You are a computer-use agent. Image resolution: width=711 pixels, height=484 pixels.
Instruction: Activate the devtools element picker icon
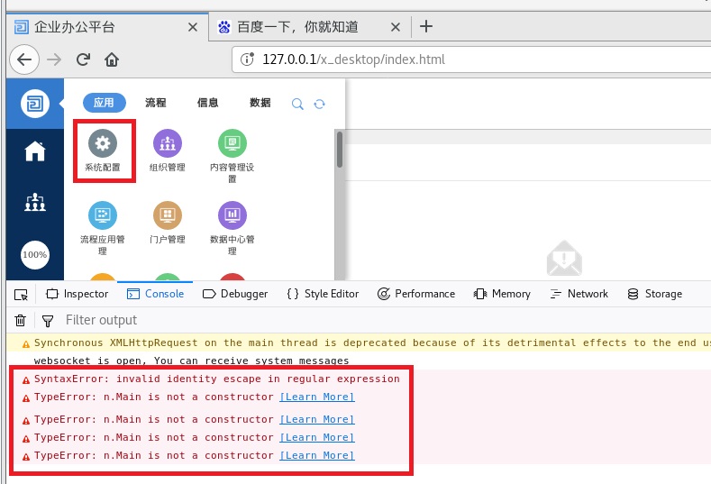click(x=21, y=295)
